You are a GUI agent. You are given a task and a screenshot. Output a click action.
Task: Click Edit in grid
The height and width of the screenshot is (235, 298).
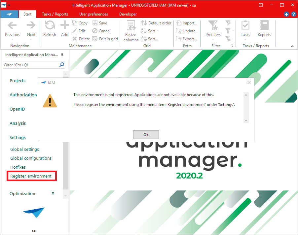click(x=105, y=39)
